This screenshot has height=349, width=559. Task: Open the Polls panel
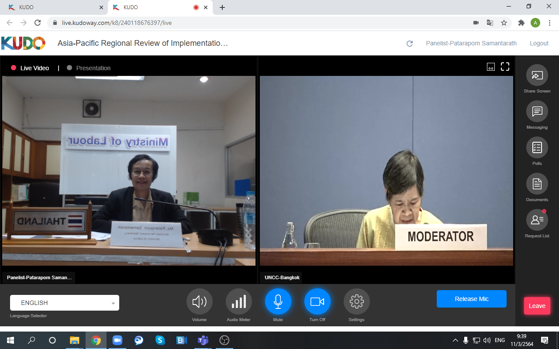click(x=537, y=148)
